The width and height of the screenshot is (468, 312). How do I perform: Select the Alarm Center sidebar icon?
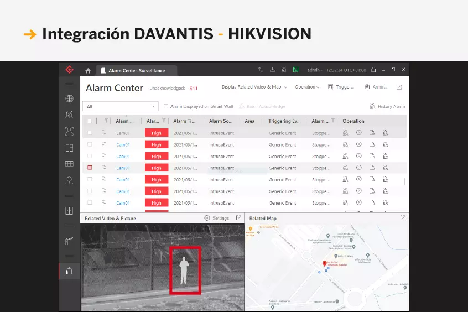click(69, 271)
